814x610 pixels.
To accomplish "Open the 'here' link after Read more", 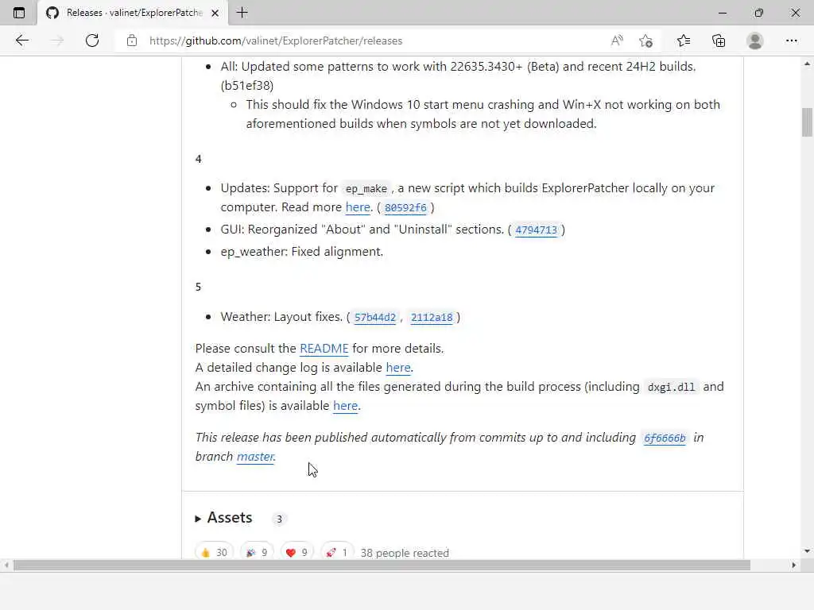I will click(x=358, y=207).
